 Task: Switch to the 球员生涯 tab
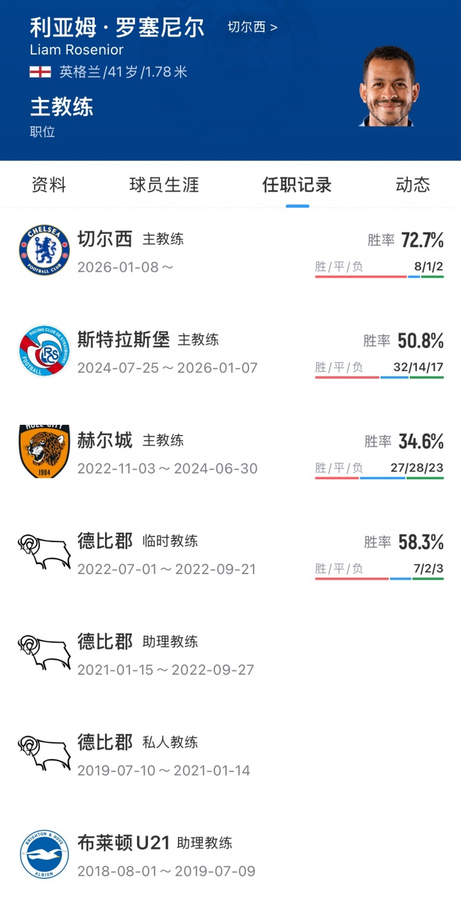164,185
